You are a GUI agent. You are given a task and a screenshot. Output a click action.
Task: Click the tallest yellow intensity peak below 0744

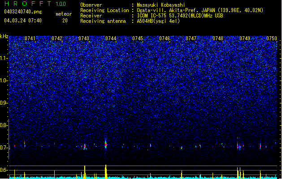click(x=106, y=172)
